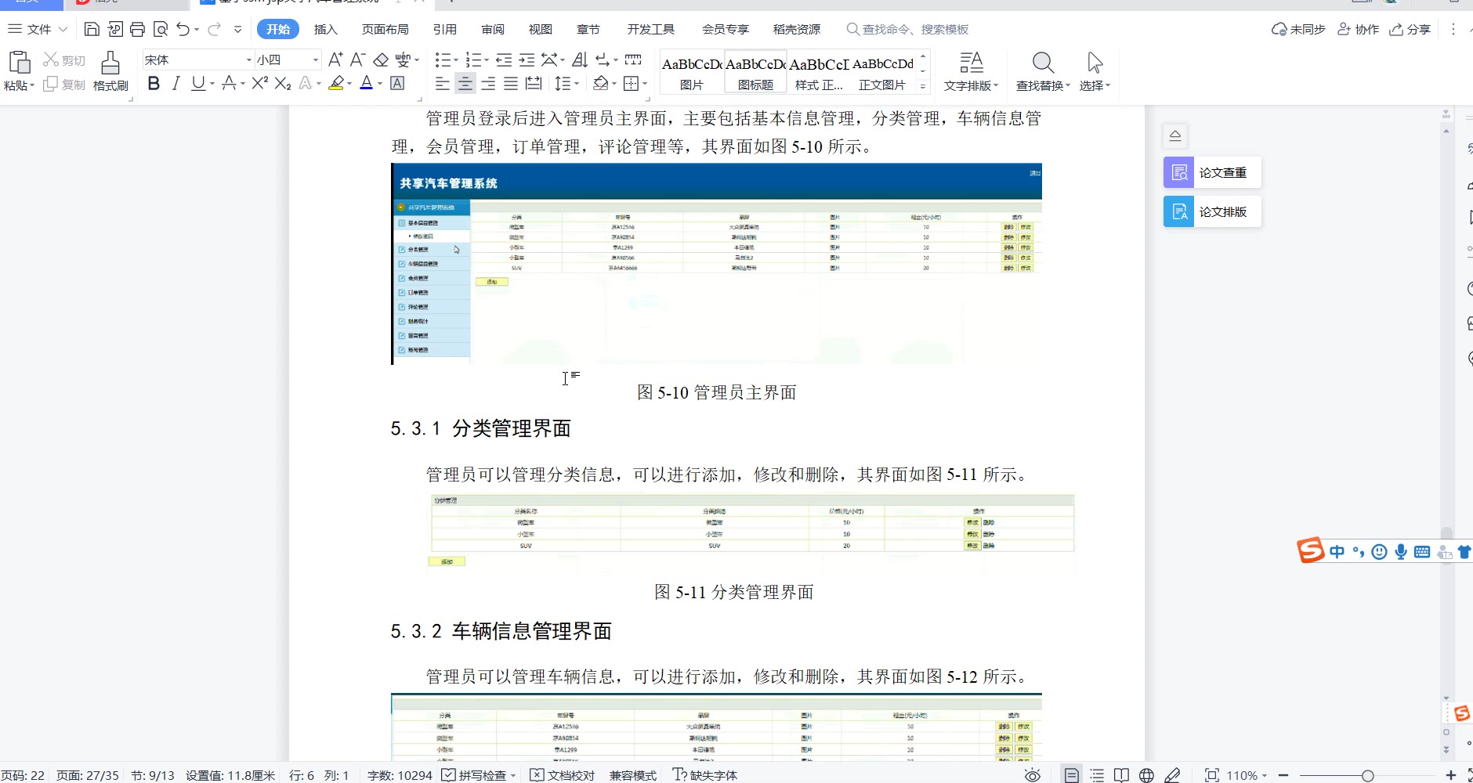This screenshot has height=783, width=1473.
Task: Select the Format Painter brush
Action: pyautogui.click(x=110, y=63)
